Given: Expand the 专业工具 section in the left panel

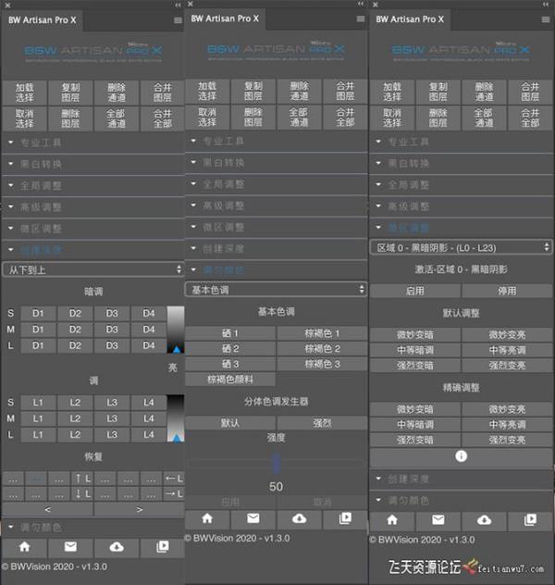Looking at the screenshot, I should pyautogui.click(x=93, y=143).
